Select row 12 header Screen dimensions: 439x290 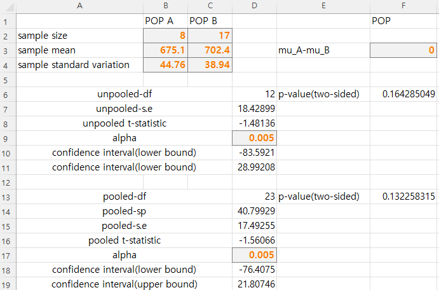tap(8, 182)
